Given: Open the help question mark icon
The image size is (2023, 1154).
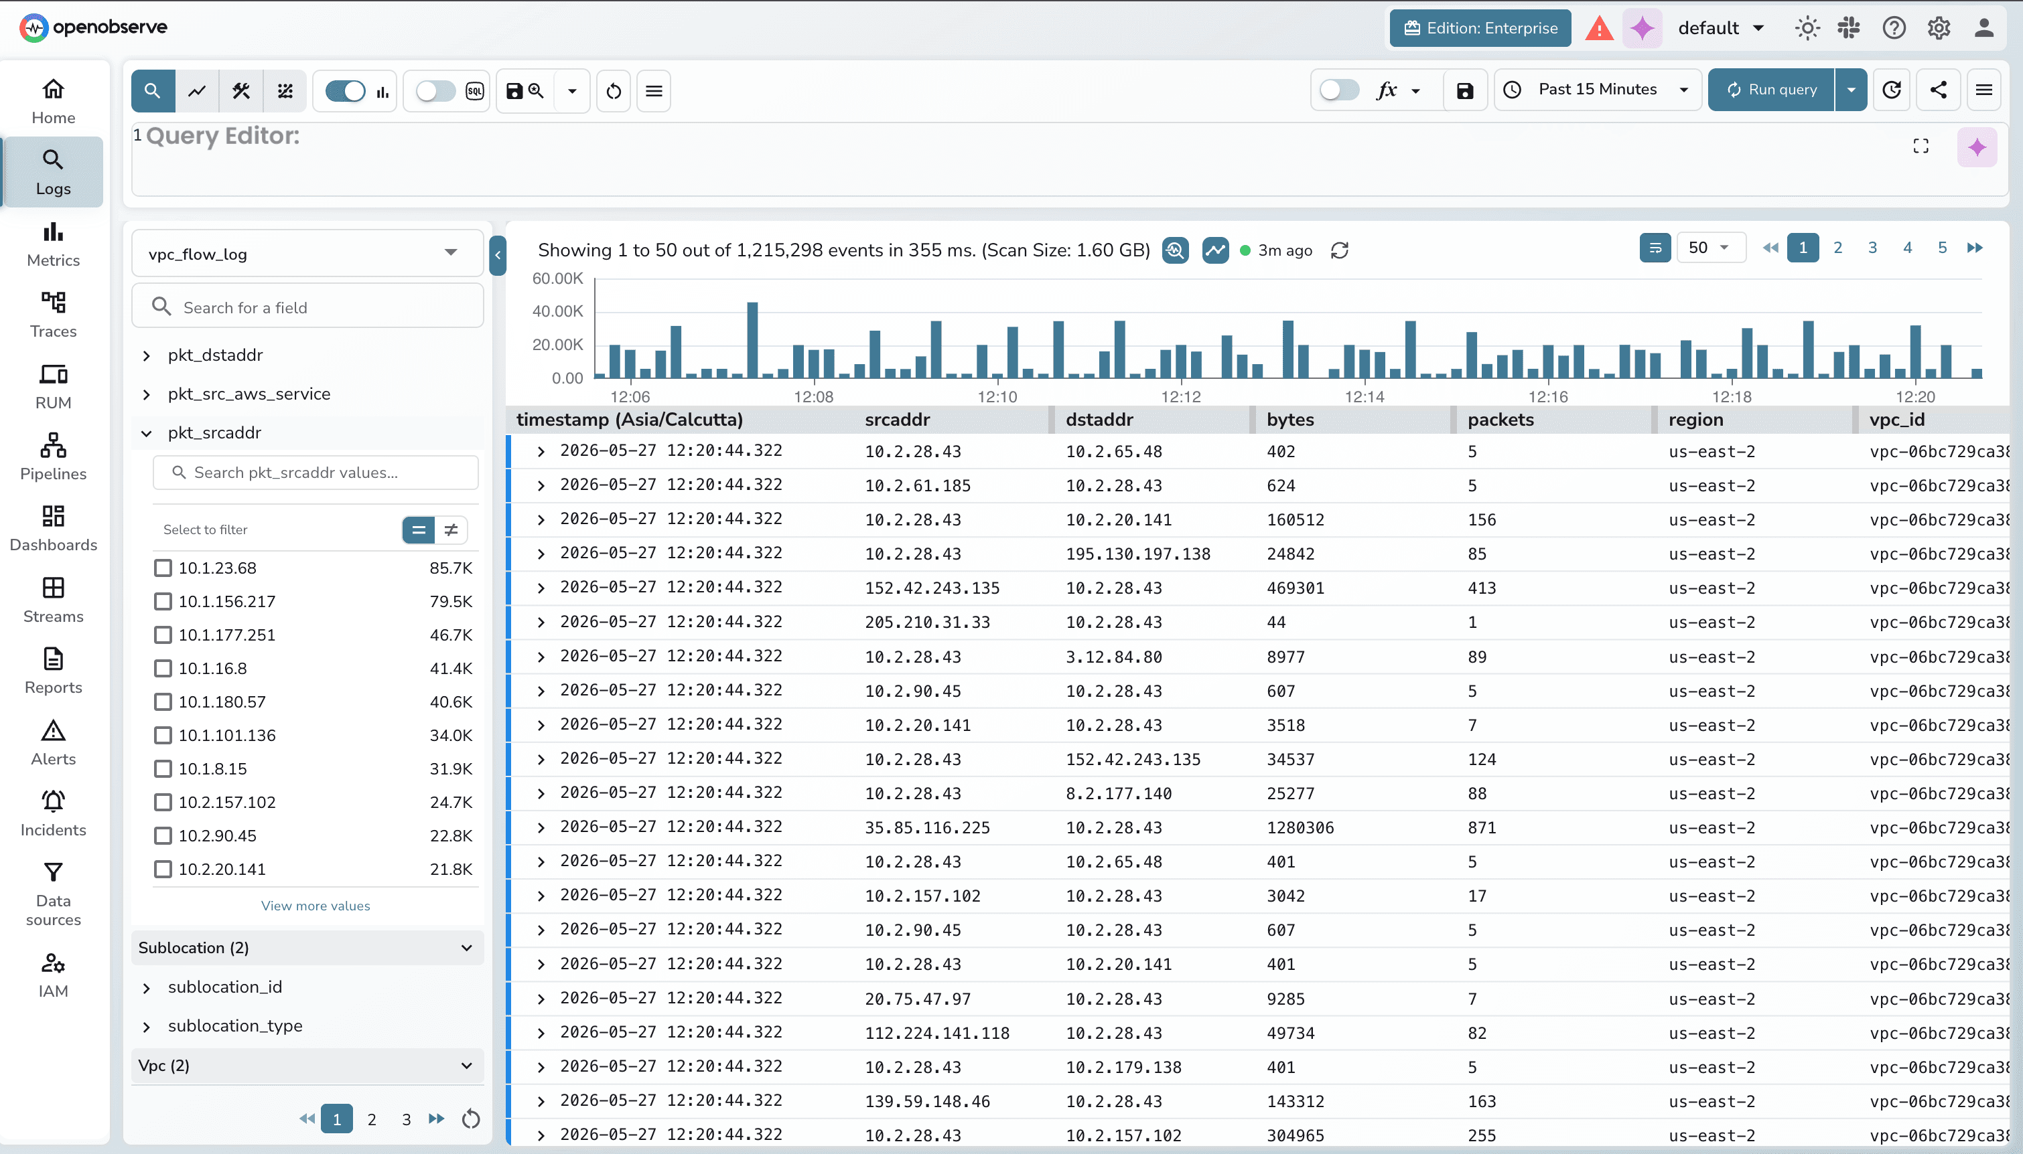Looking at the screenshot, I should click(x=1894, y=29).
